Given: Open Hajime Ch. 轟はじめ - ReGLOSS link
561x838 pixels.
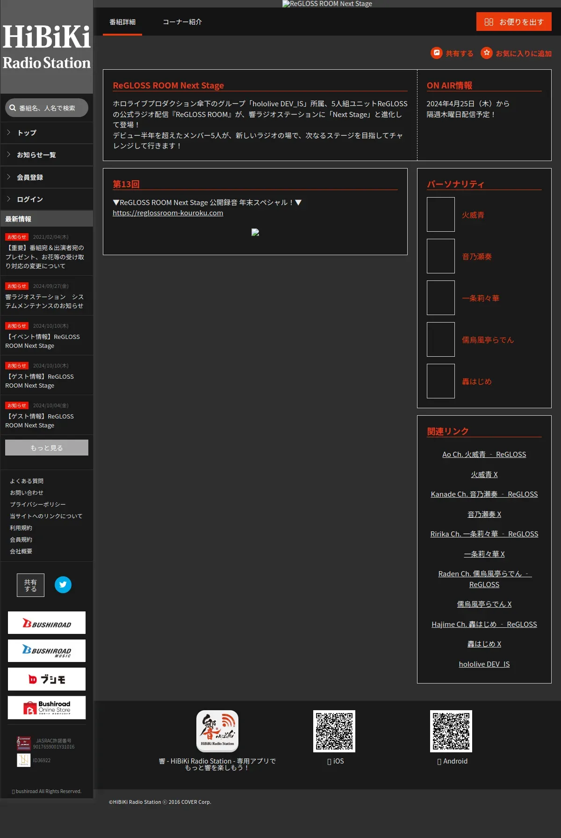Looking at the screenshot, I should tap(484, 624).
